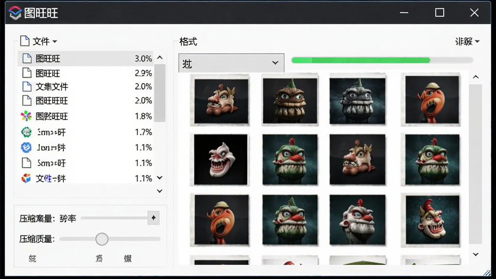
Task: Click the file icon of the 2.9% row
Action: [x=27, y=73]
